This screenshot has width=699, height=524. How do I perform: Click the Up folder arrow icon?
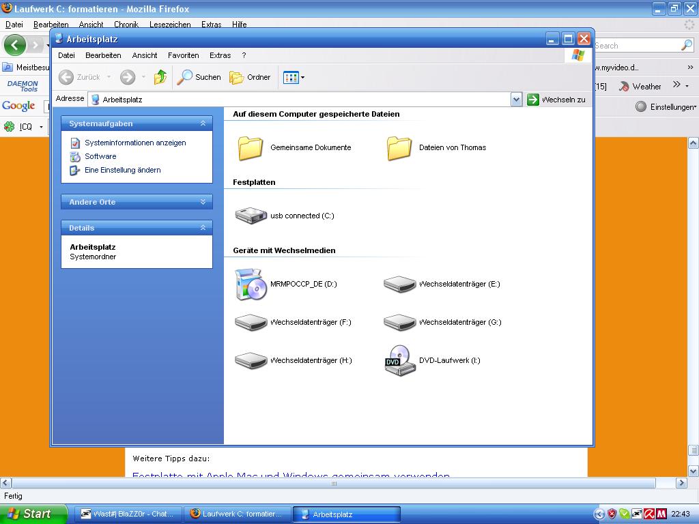160,77
